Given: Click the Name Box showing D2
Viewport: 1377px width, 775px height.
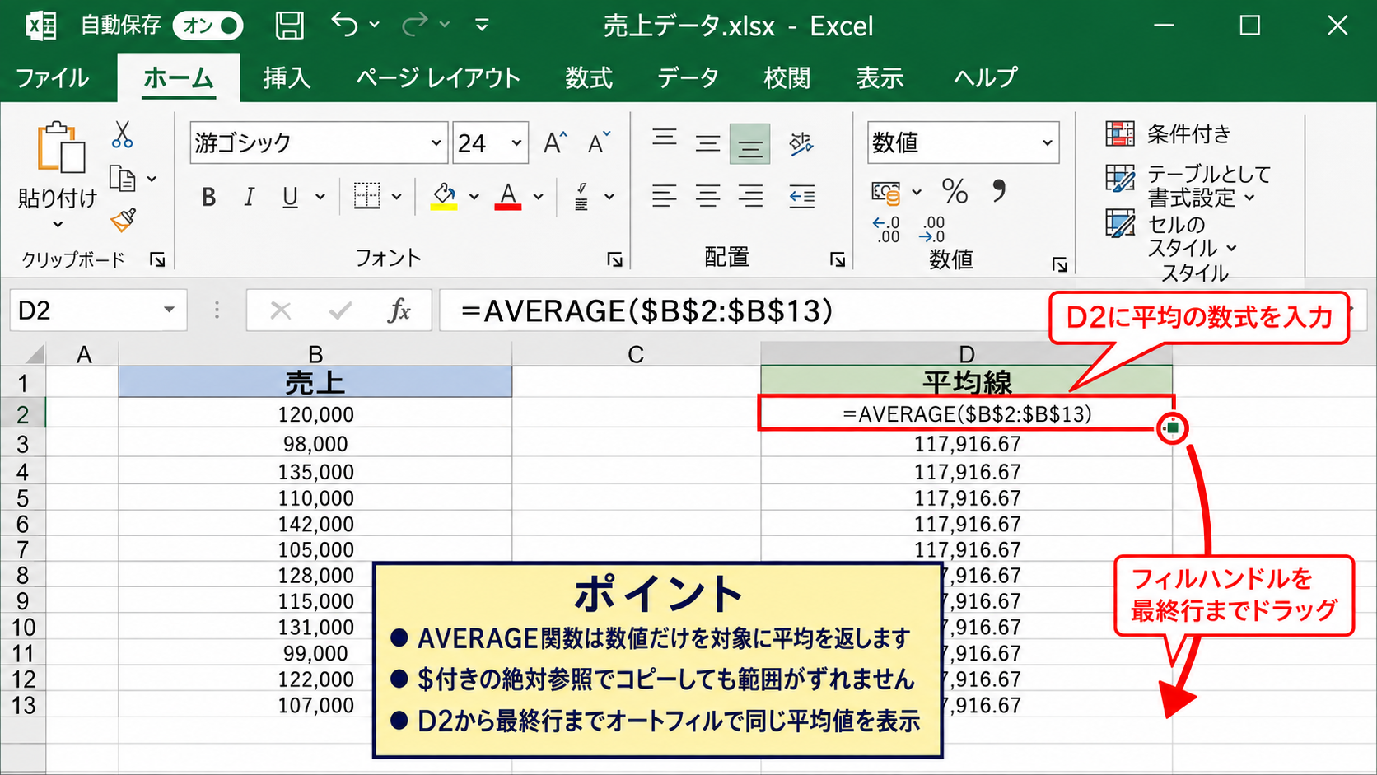Looking at the screenshot, I should pyautogui.click(x=97, y=310).
